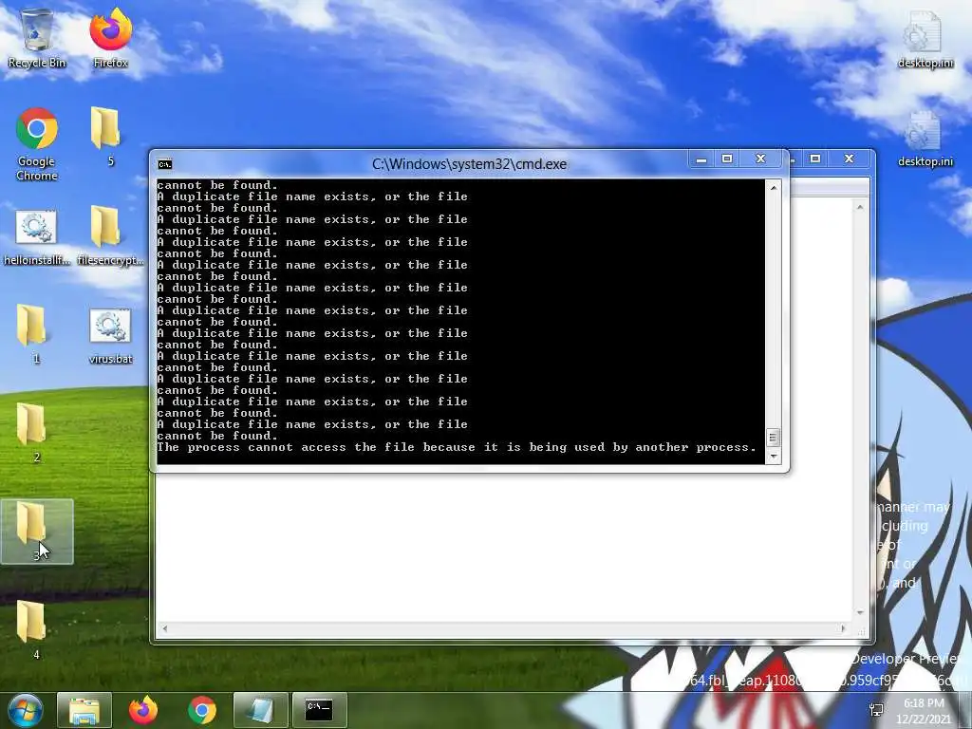Select the folder named 3

tap(37, 532)
